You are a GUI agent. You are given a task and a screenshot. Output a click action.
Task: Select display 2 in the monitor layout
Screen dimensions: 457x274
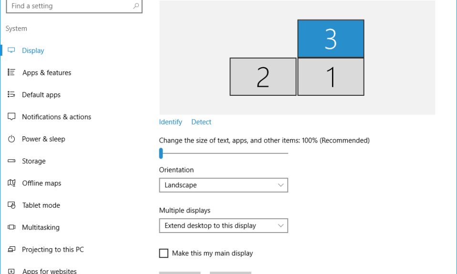[x=263, y=77]
